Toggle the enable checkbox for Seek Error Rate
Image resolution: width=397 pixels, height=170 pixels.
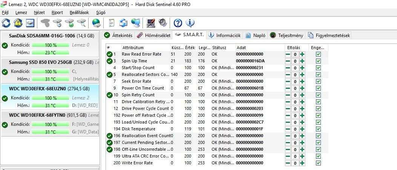tap(319, 82)
